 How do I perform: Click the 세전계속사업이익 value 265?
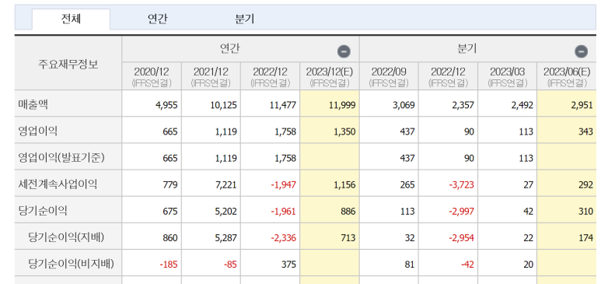click(x=408, y=185)
